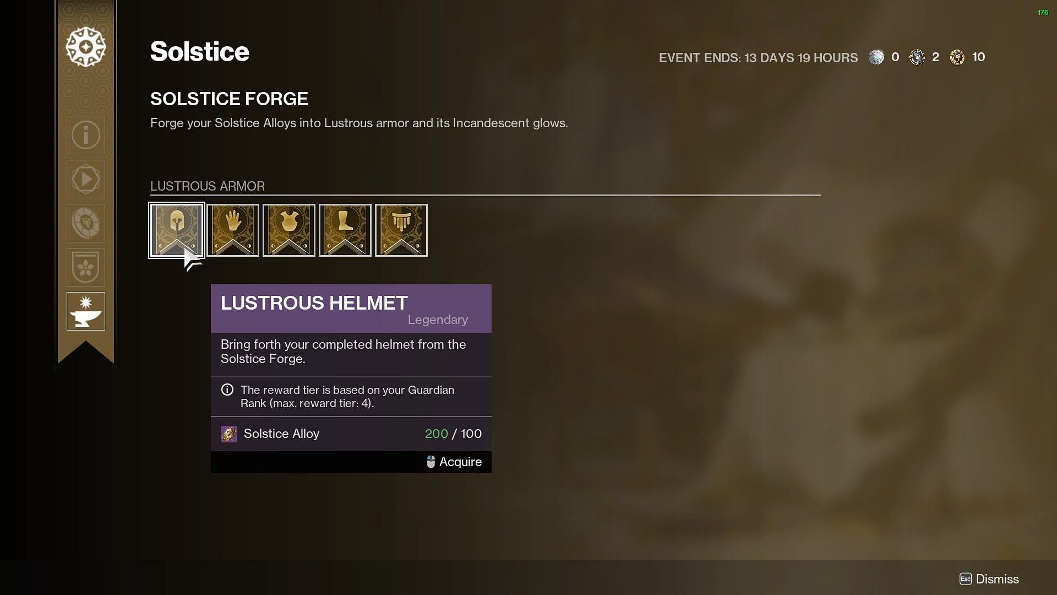Select the Lustrous class item icon
Screen dimensions: 1057x595
click(401, 230)
